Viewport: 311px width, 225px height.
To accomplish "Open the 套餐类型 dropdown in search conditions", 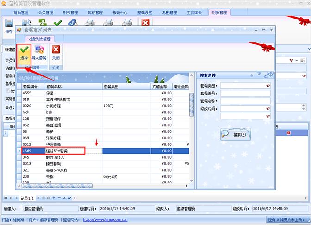I will [x=267, y=86].
